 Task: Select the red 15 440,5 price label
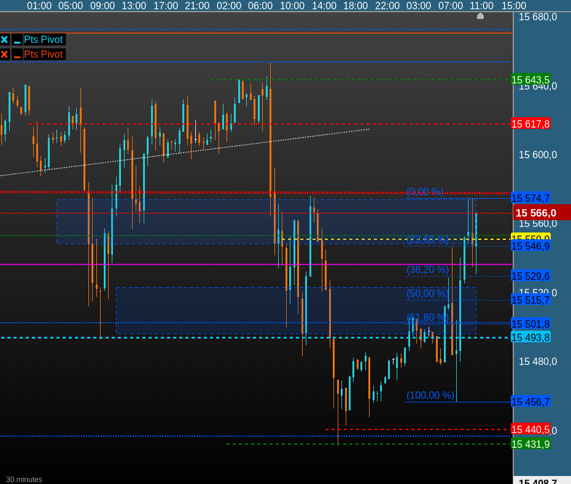pyautogui.click(x=530, y=429)
